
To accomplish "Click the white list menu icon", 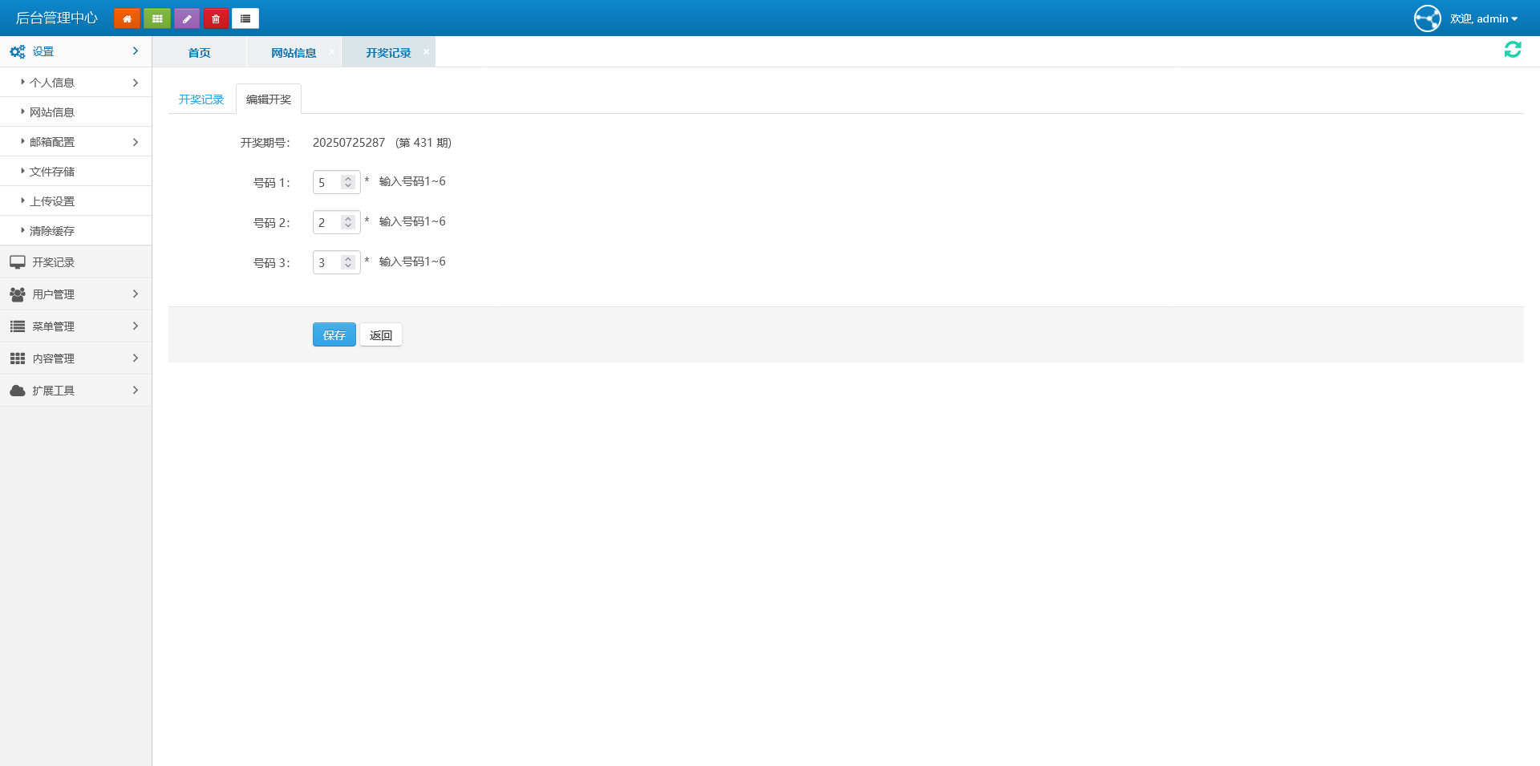I will coord(245,18).
